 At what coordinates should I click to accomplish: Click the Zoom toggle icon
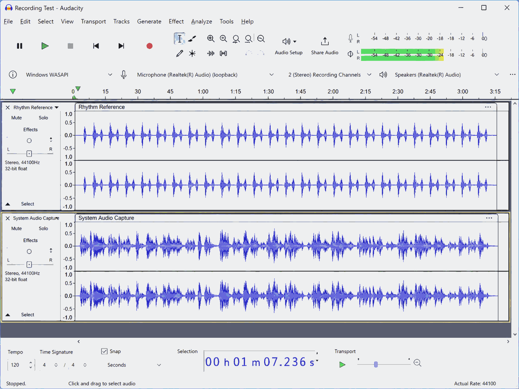click(261, 39)
